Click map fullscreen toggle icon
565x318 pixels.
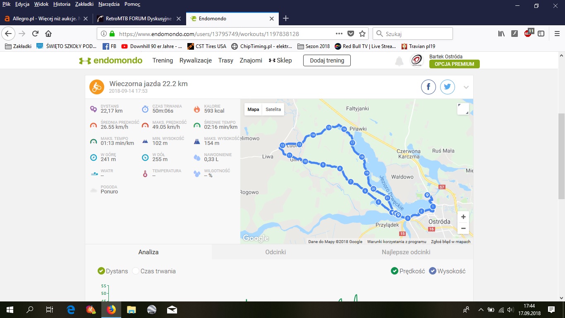[x=463, y=109]
